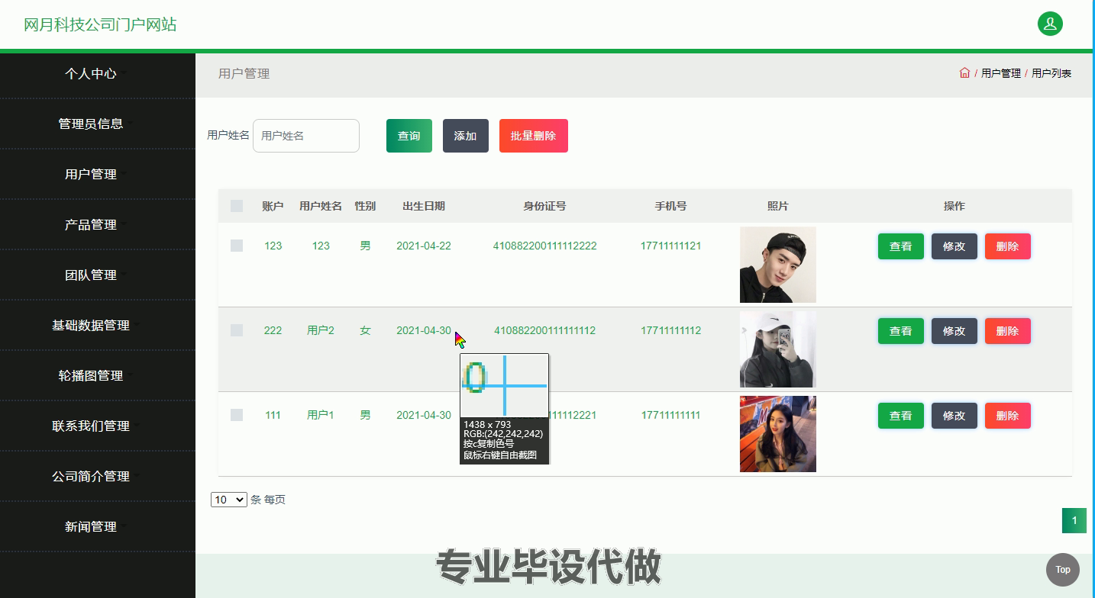1095x598 pixels.
Task: Click account cell 222
Action: [x=273, y=330]
